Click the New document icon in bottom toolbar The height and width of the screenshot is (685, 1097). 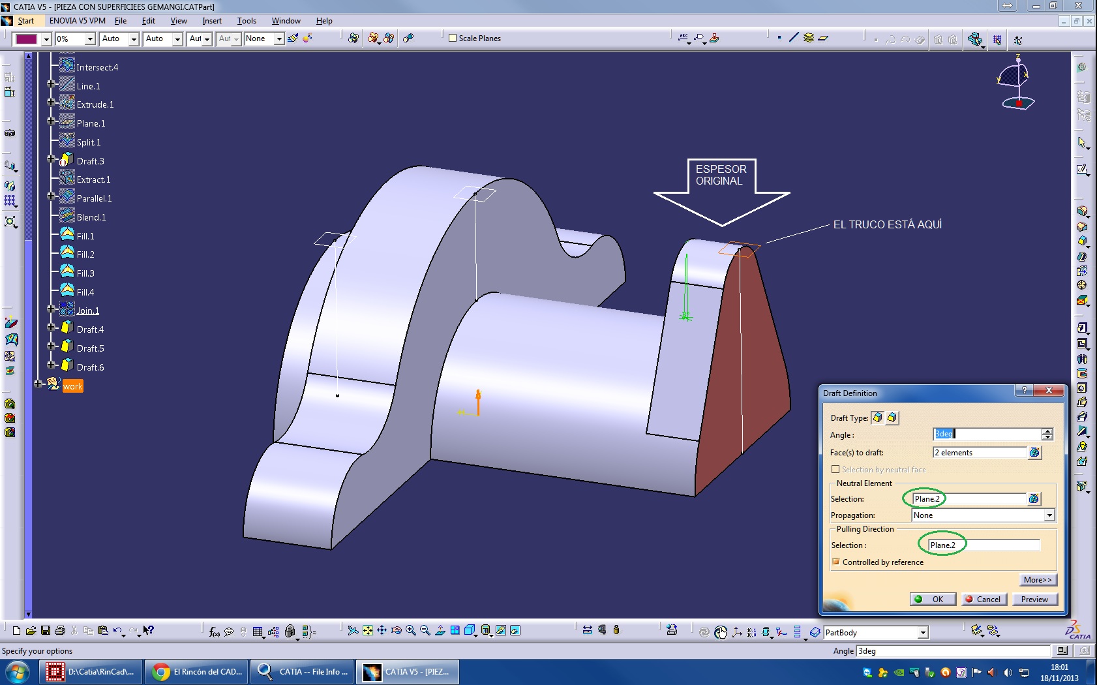16,630
